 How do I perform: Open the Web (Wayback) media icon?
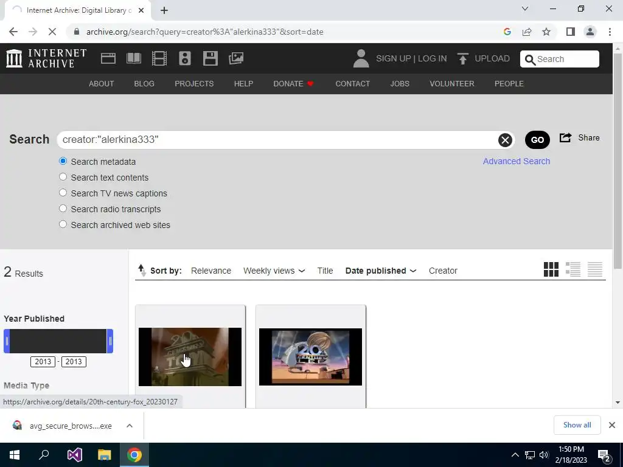point(108,58)
